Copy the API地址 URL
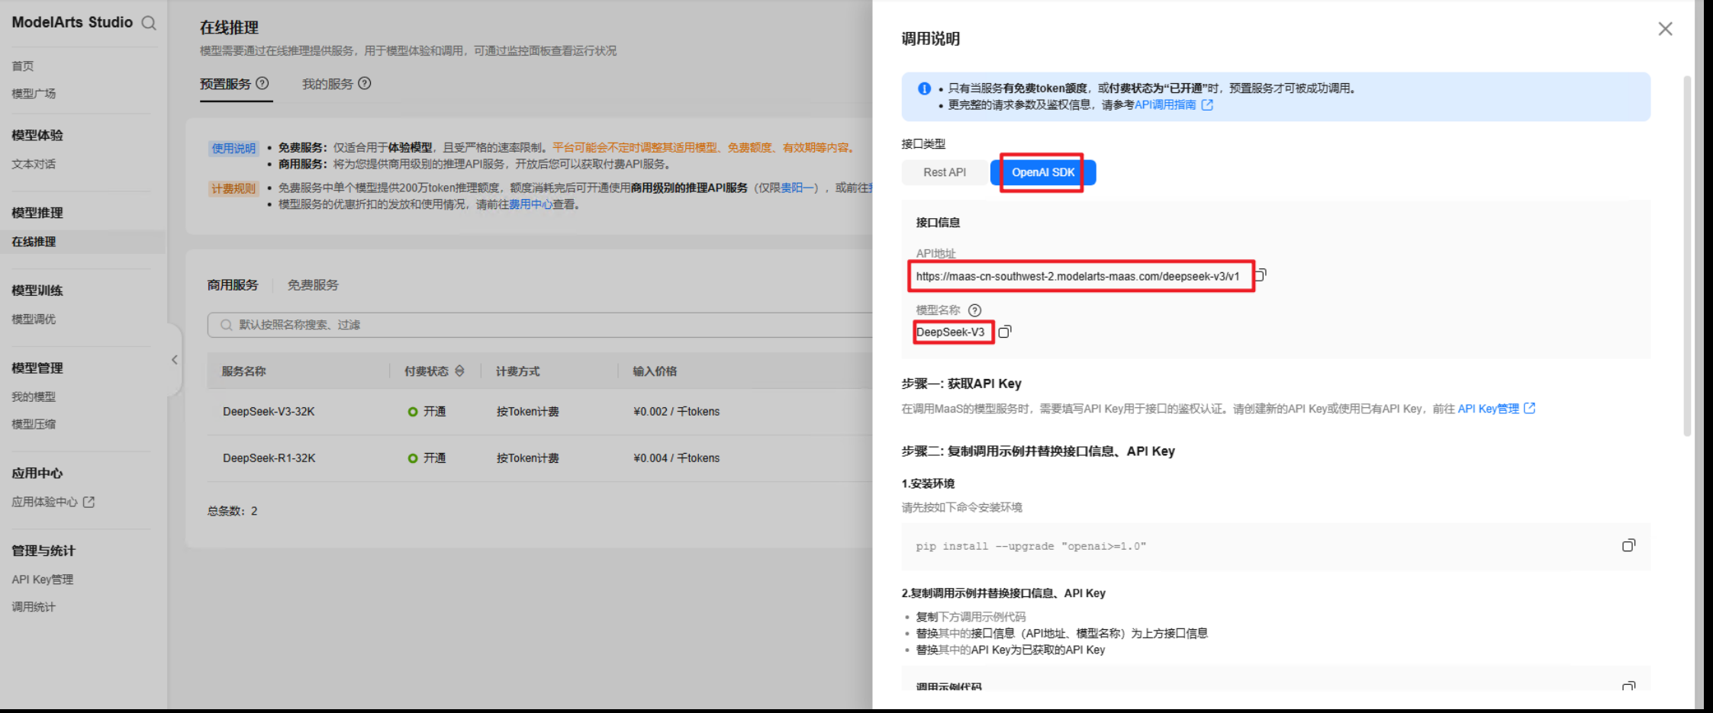 tap(1261, 275)
